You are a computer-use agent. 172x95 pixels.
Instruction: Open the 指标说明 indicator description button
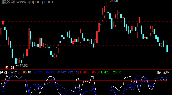click(x=163, y=72)
